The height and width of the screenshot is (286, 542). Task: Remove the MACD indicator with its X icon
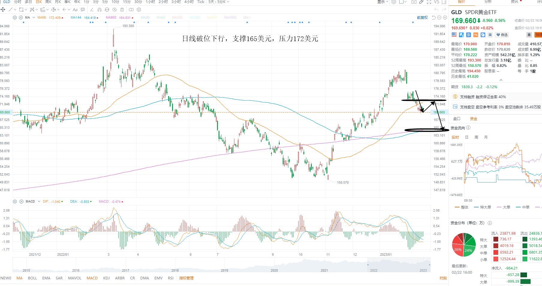pos(21,201)
